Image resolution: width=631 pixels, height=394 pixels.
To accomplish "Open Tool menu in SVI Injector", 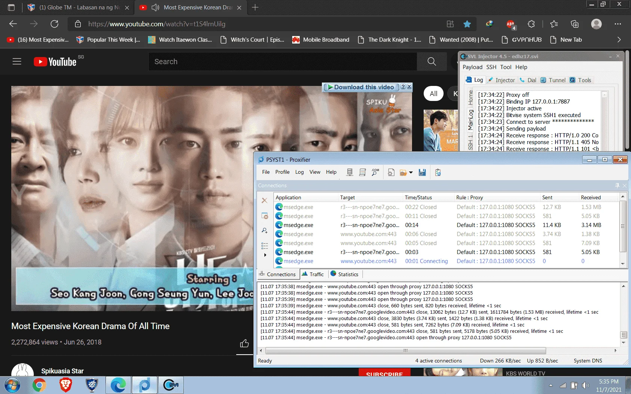I will [x=506, y=67].
